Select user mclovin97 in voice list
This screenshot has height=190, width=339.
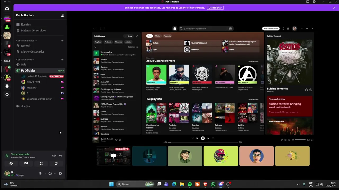point(32,88)
